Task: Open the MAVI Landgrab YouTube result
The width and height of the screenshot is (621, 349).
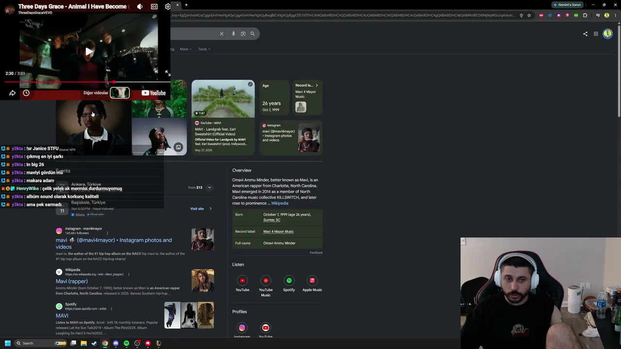Action: pos(222,131)
